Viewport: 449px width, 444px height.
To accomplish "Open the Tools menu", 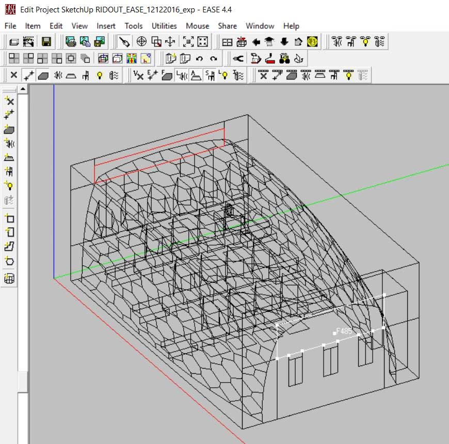I will [x=134, y=26].
